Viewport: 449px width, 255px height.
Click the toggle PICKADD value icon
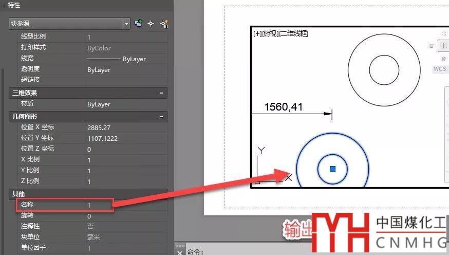click(139, 23)
